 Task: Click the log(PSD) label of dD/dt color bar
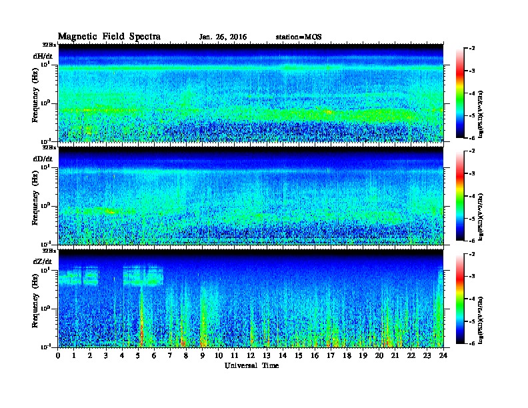[x=481, y=217]
